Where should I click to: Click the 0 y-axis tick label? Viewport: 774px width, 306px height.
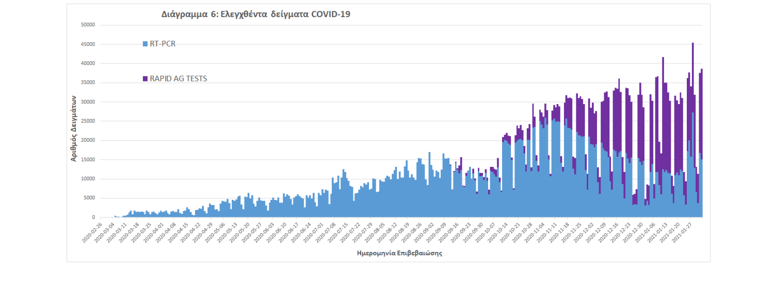93,218
